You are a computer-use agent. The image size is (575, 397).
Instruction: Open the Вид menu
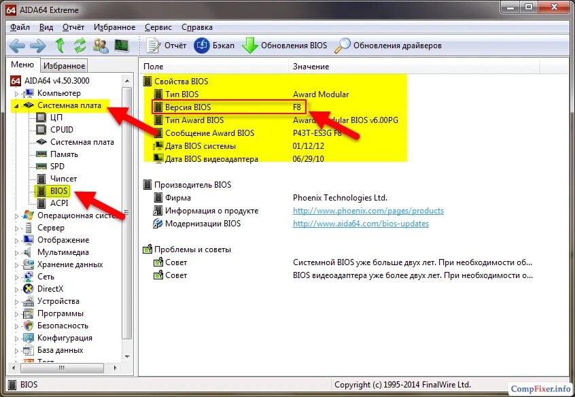click(46, 27)
